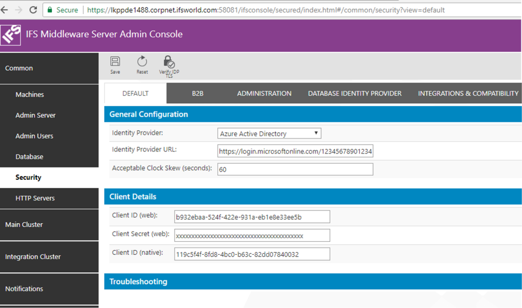The image size is (522, 308).
Task: Click the Verify IDP TLS icon
Action: 169,63
